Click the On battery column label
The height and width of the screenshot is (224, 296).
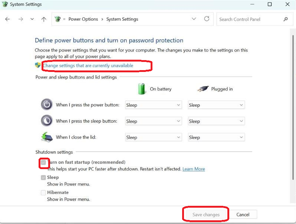161,89
